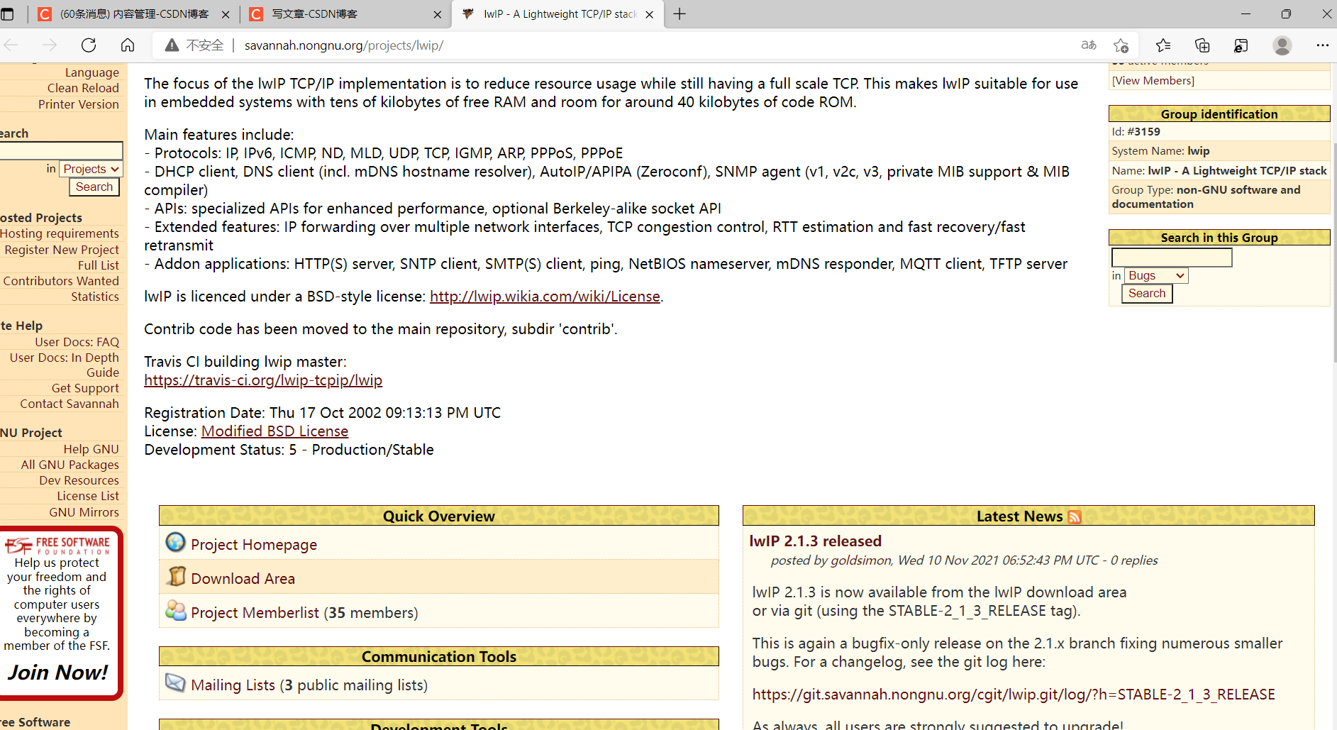
Task: Open Help GNU in the sidebar
Action: point(91,449)
